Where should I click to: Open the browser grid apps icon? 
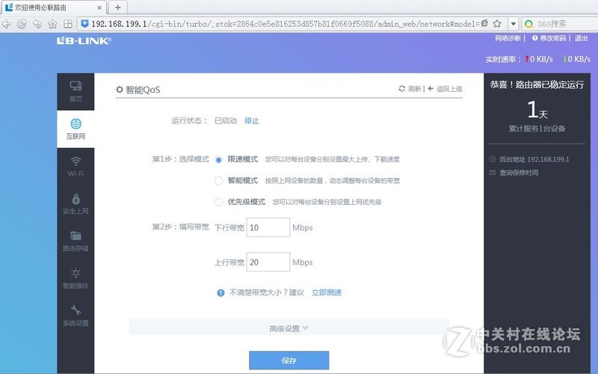(68, 24)
